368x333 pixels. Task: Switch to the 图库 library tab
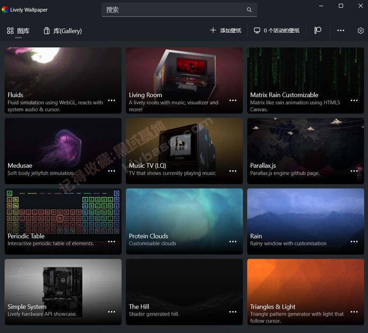tap(18, 31)
